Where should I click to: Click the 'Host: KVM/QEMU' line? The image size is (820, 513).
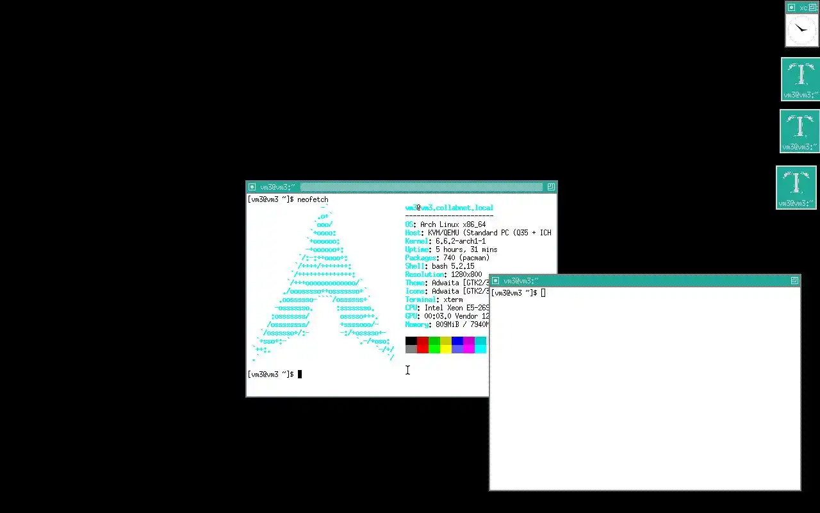pos(478,233)
